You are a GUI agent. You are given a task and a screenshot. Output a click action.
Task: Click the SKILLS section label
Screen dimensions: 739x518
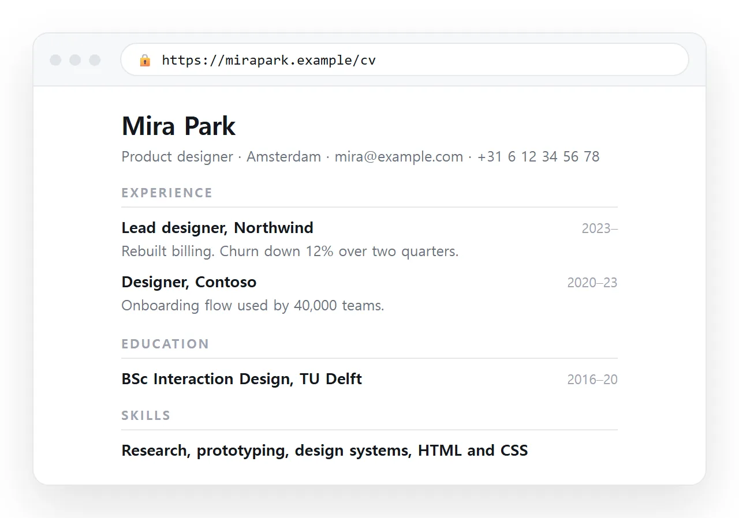pos(146,415)
